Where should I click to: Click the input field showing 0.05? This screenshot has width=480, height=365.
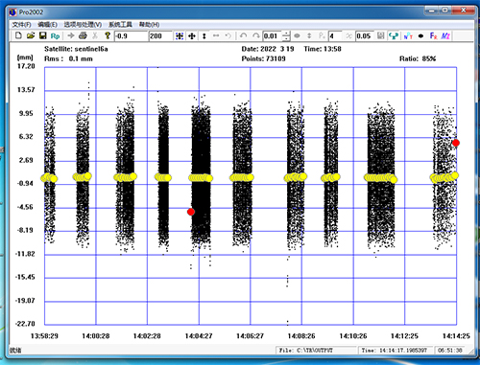[x=365, y=36]
